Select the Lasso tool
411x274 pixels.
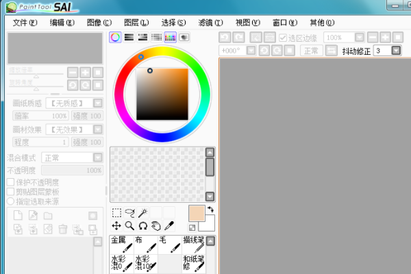click(129, 213)
